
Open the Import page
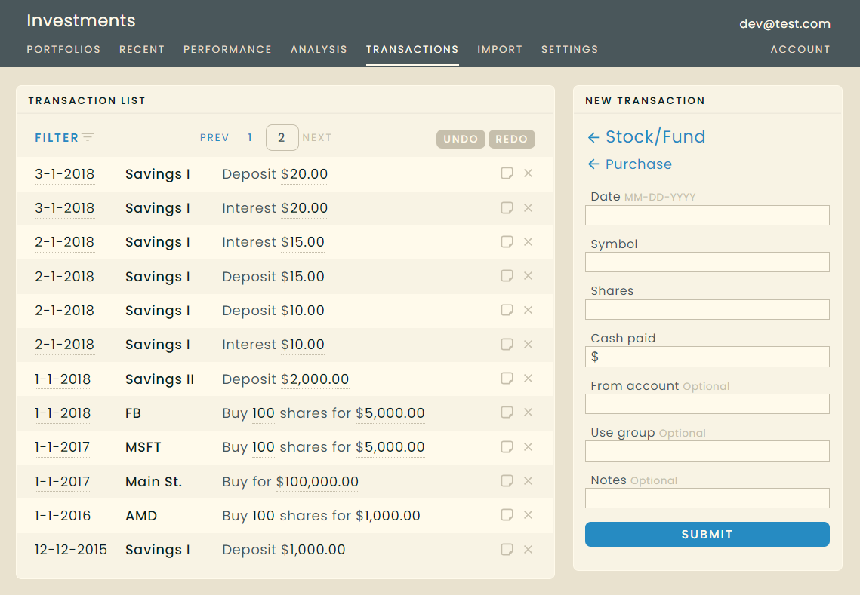[500, 49]
